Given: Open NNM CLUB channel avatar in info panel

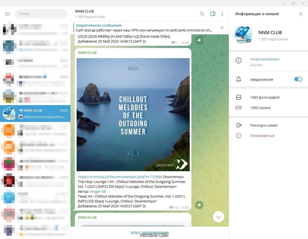Looking at the screenshot, I should (243, 35).
